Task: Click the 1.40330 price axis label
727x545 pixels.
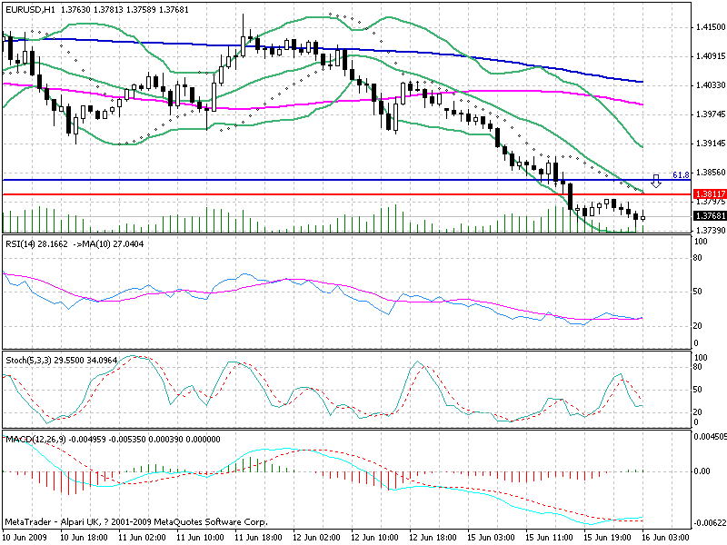Action: (x=711, y=85)
